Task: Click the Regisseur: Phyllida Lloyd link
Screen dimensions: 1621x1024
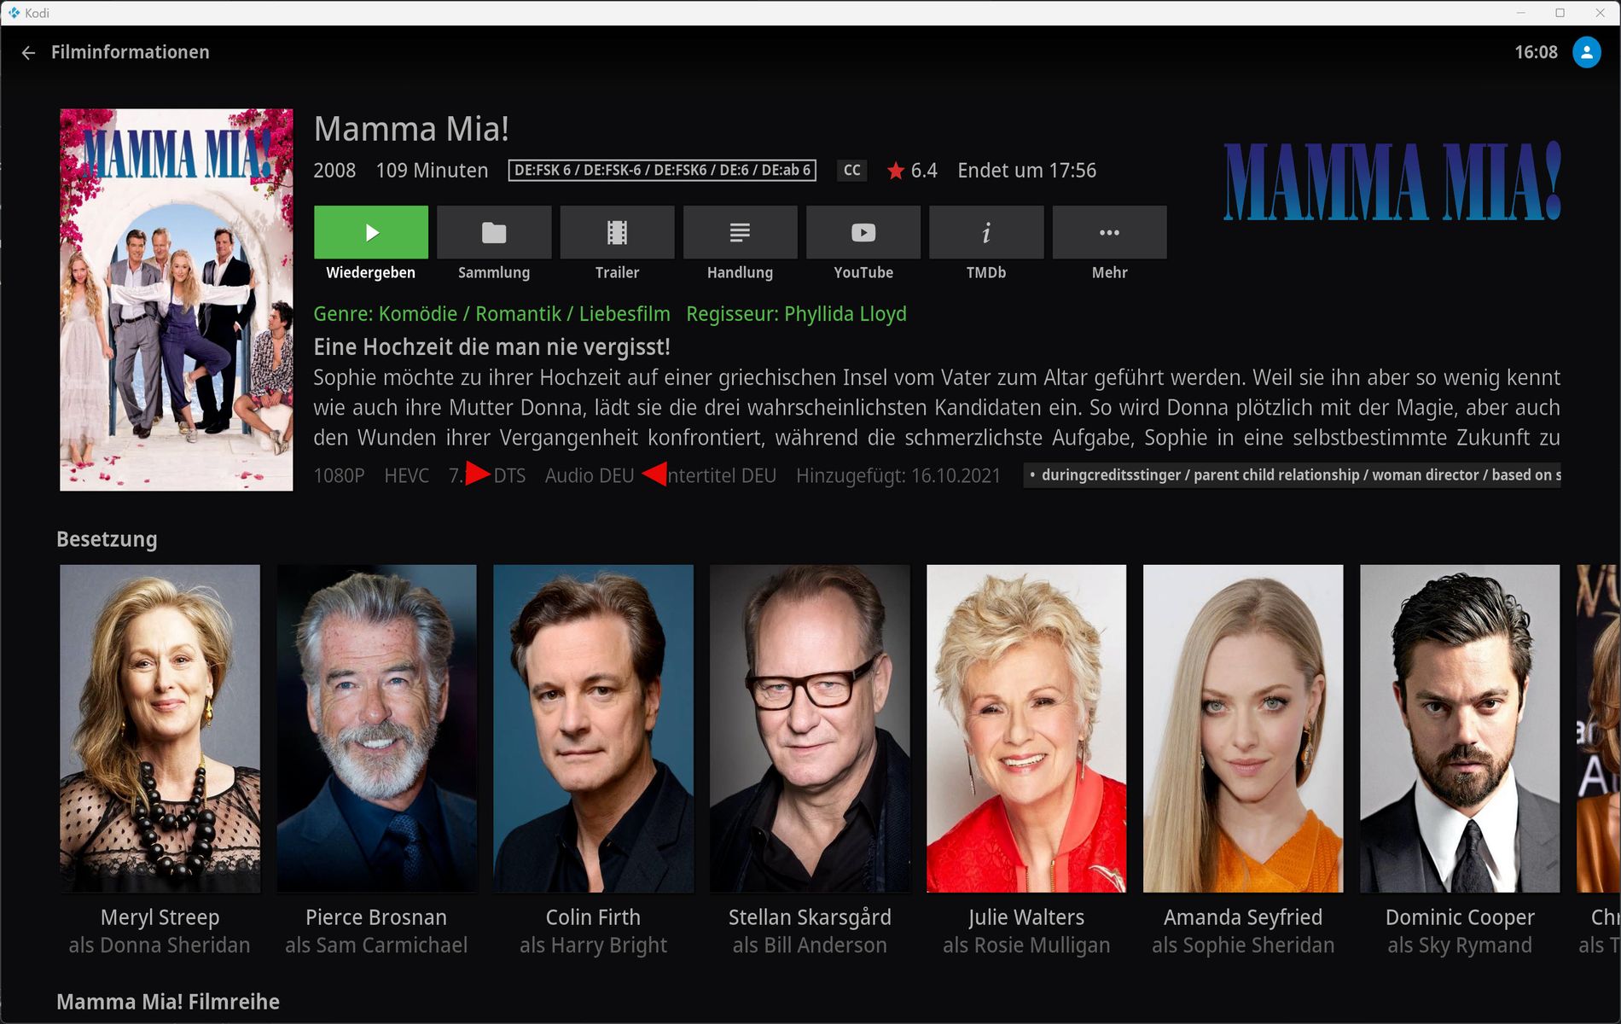Action: pyautogui.click(x=796, y=314)
